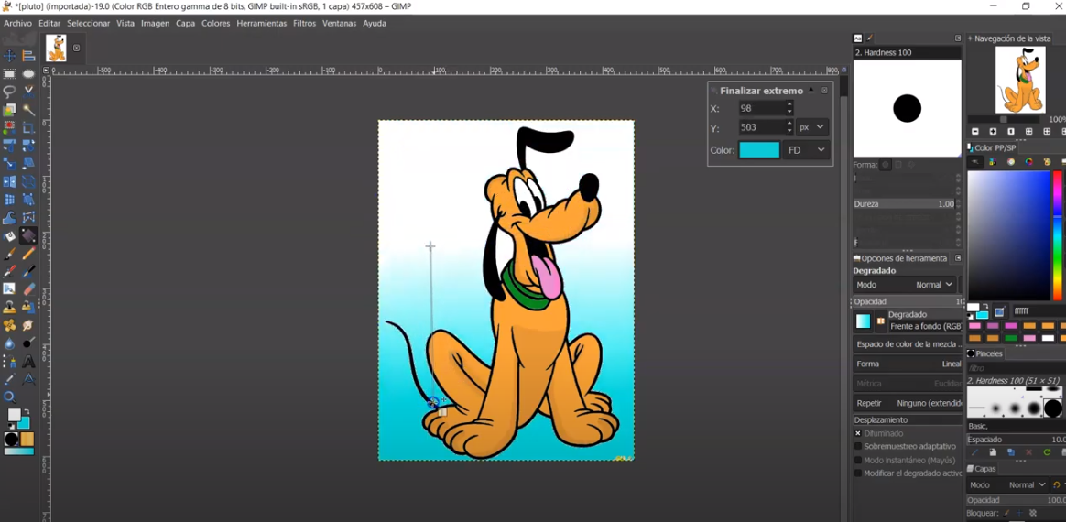Select the Color Picker eyedropper tool

9,378
